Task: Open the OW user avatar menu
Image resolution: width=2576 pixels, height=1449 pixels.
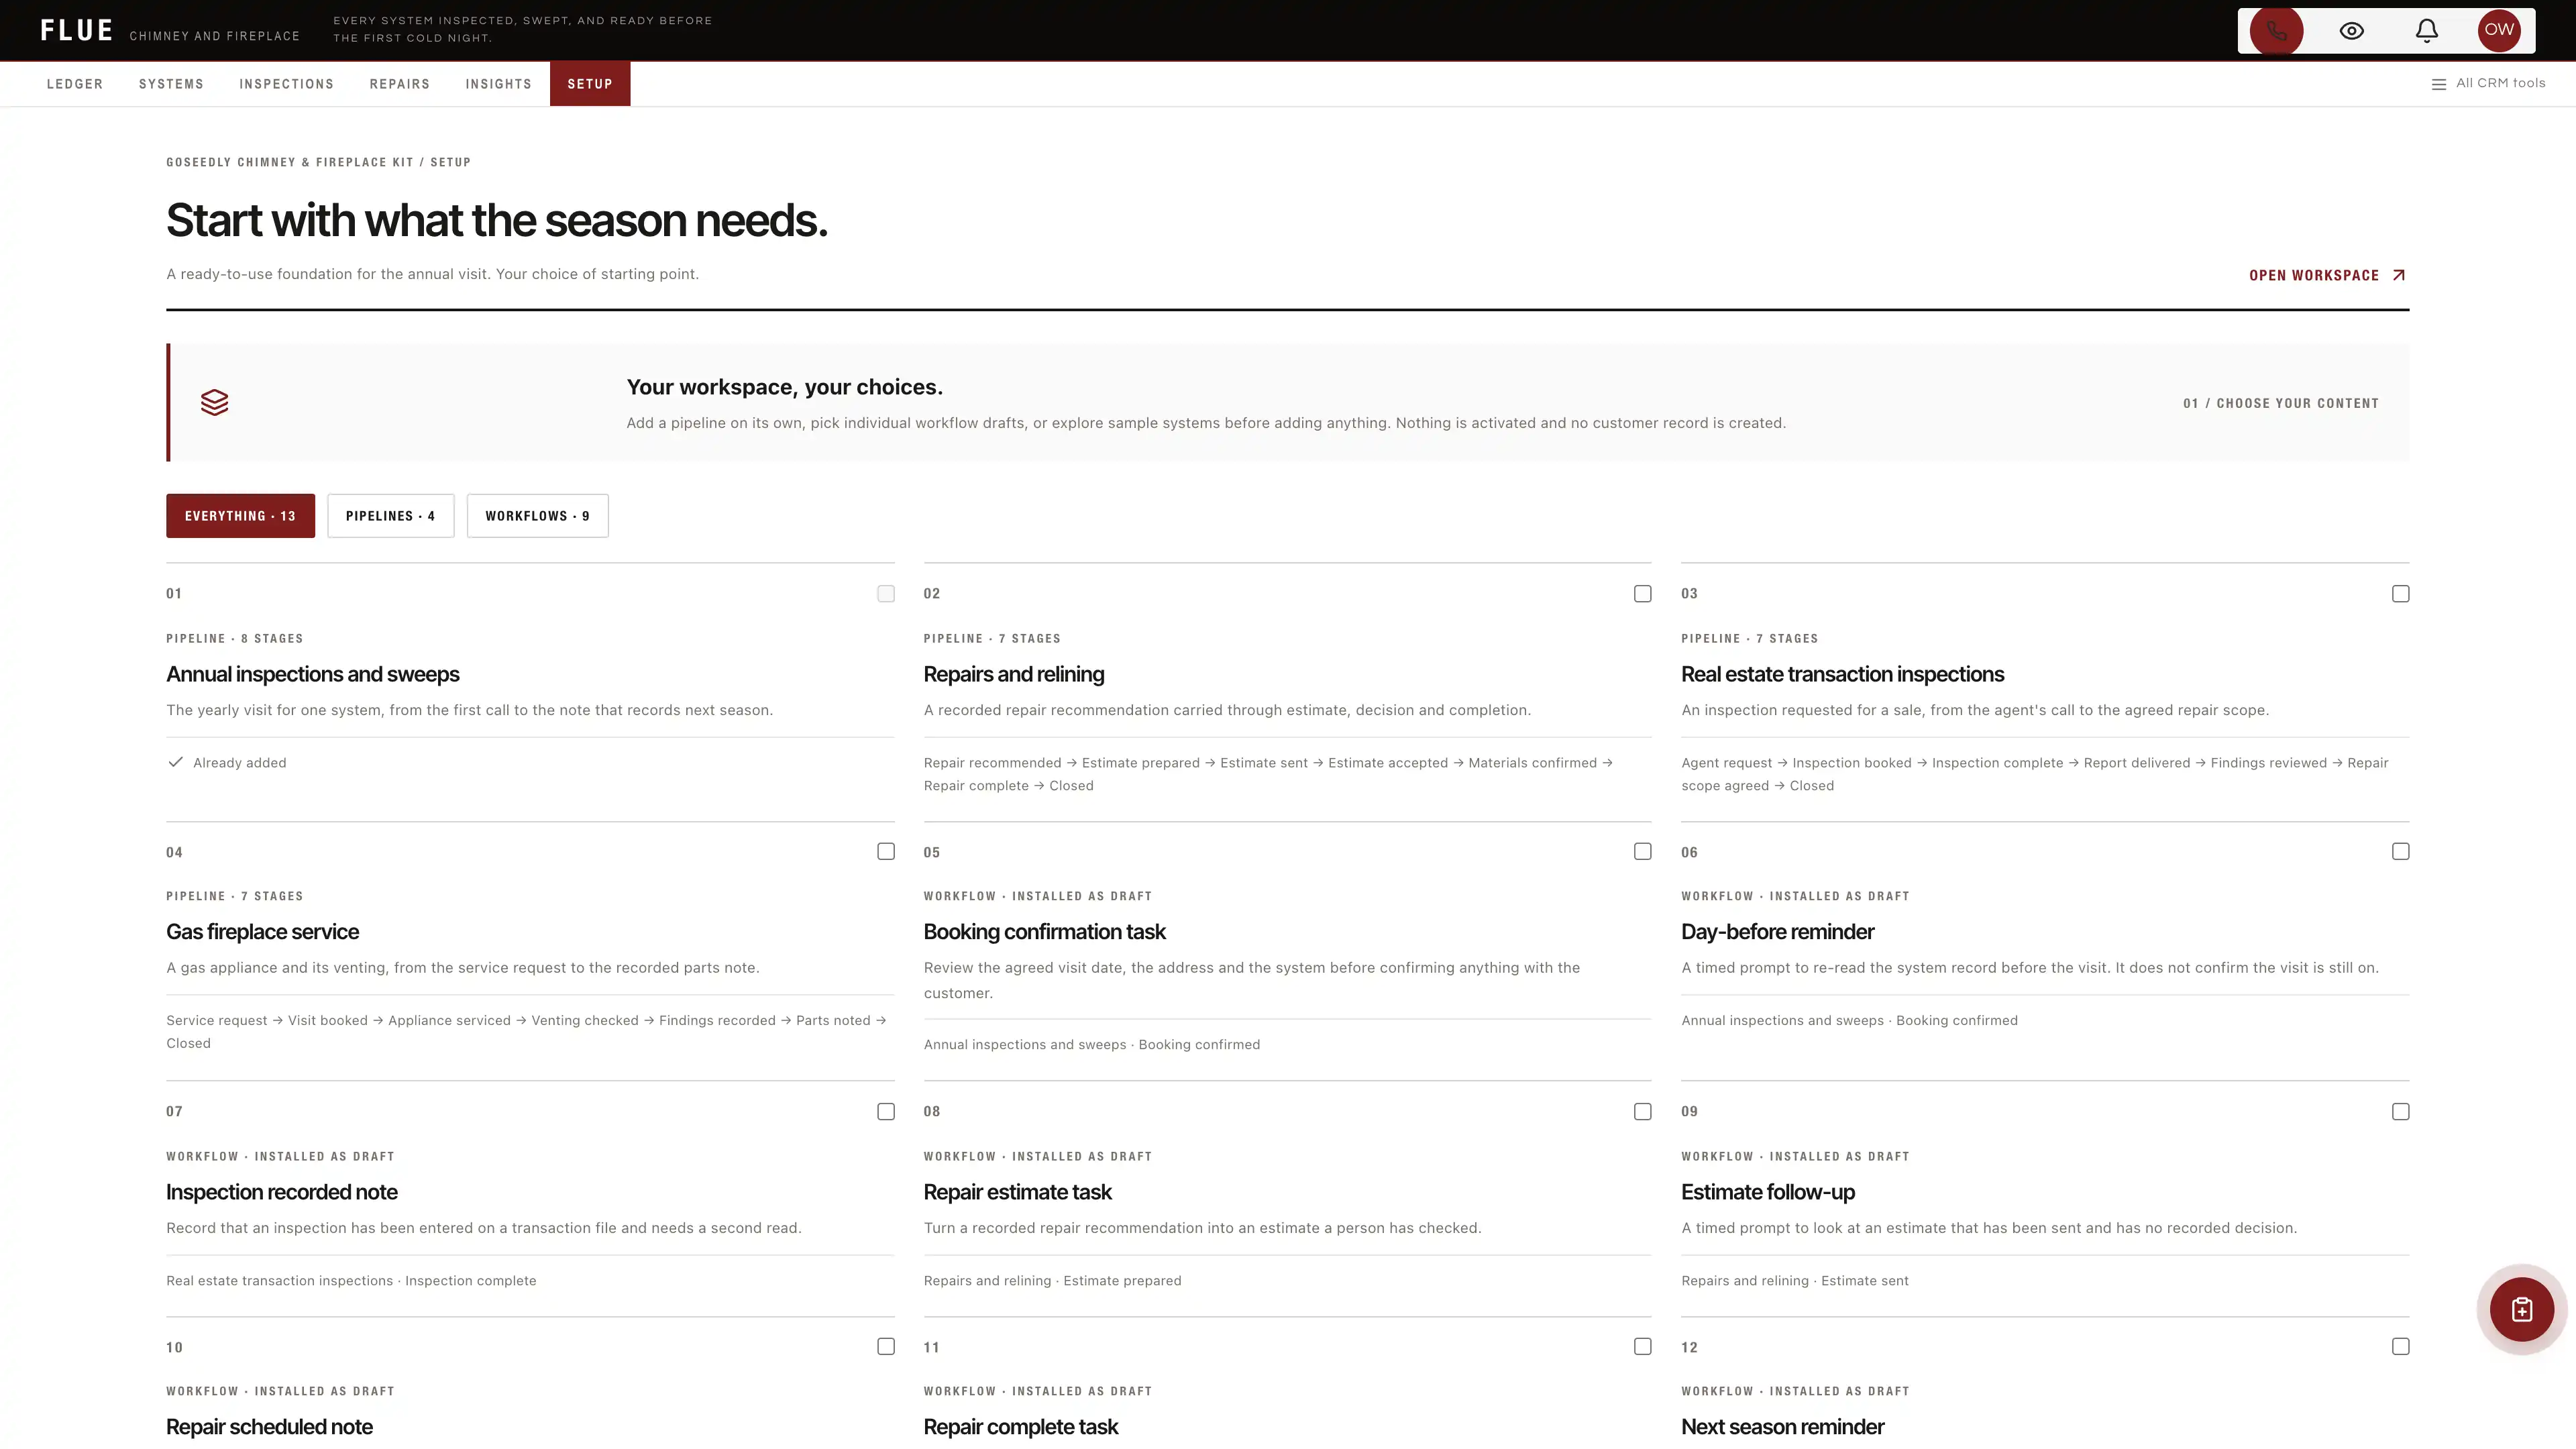Action: pyautogui.click(x=2499, y=30)
